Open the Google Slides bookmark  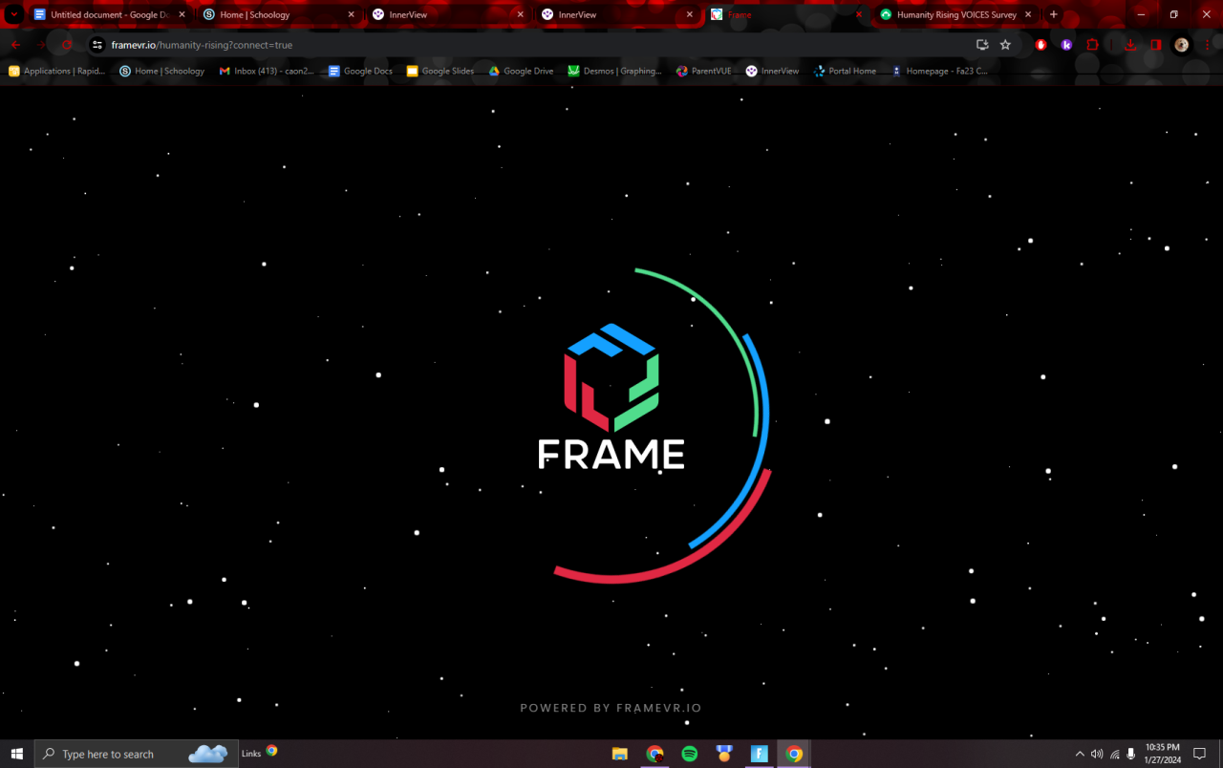440,71
